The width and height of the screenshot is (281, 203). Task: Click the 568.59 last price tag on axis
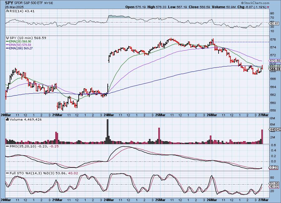(x=275, y=69)
